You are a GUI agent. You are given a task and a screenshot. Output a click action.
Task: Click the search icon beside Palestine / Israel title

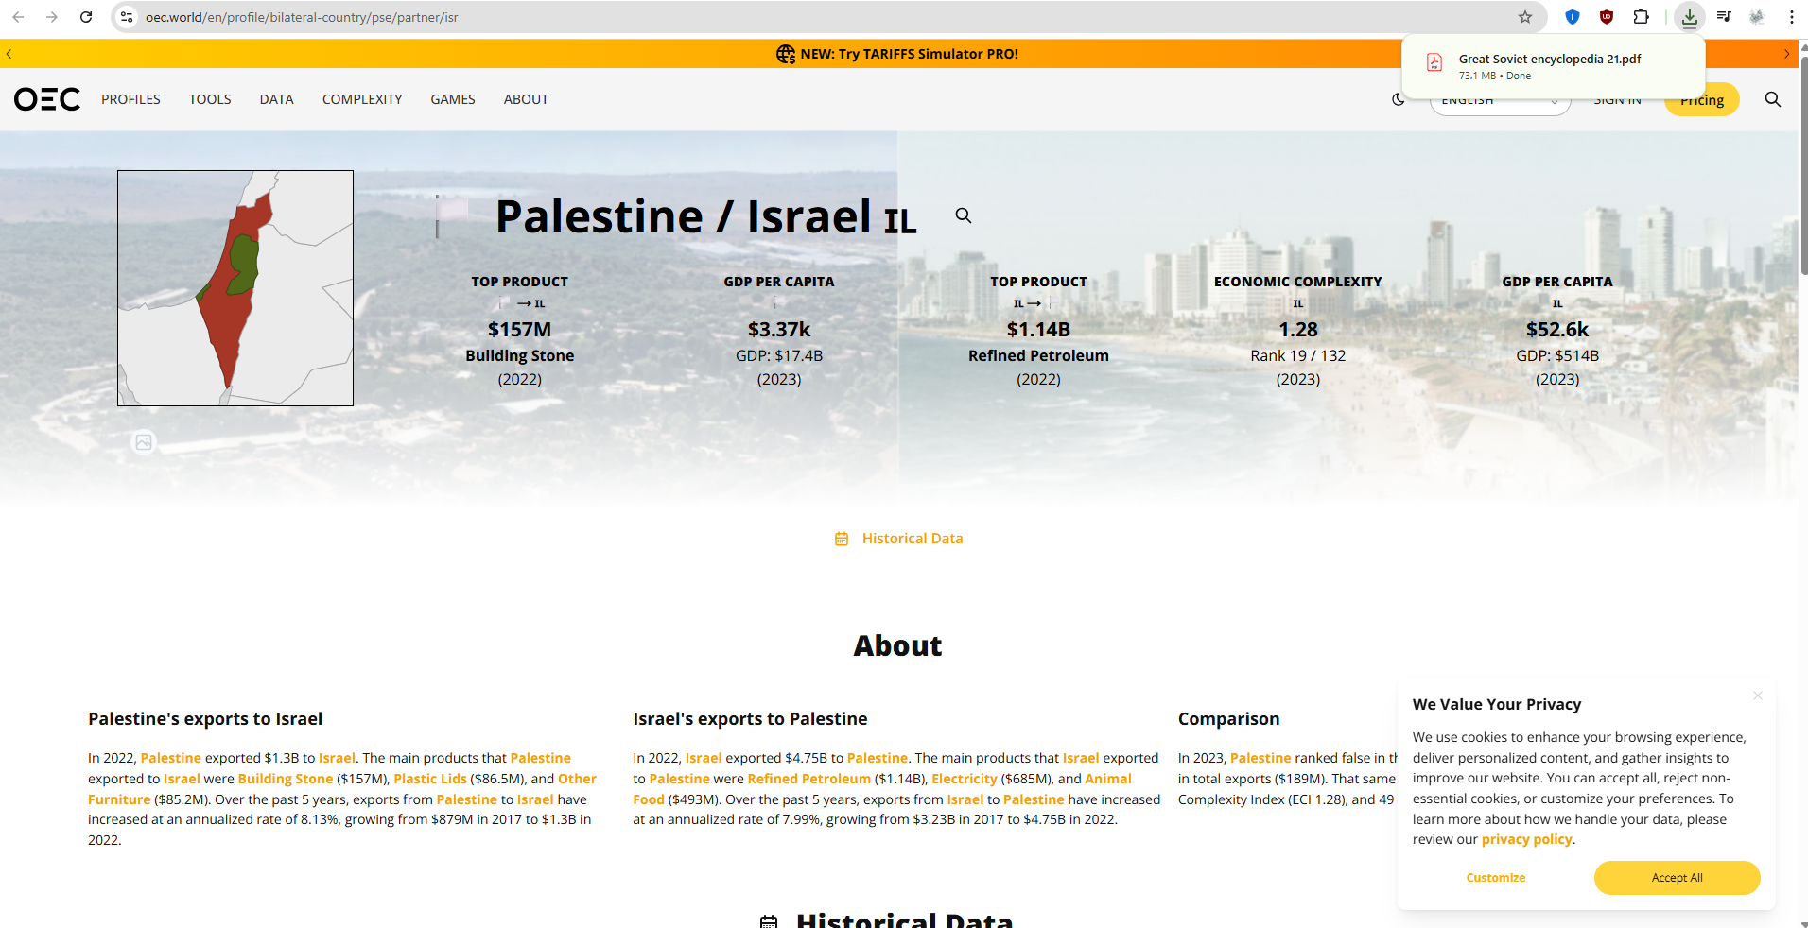(x=964, y=215)
